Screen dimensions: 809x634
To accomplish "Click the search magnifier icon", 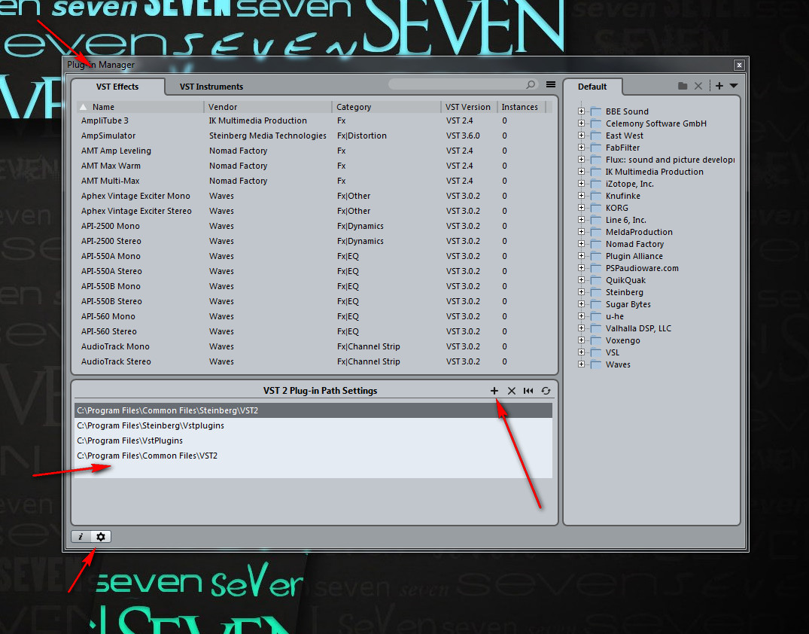I will pos(531,84).
